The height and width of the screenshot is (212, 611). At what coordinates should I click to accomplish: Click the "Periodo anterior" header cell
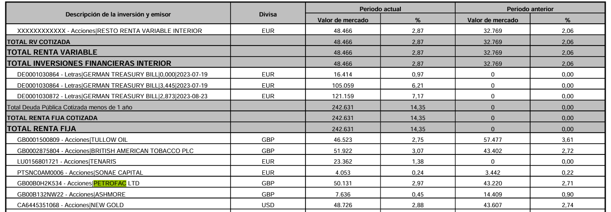(x=530, y=9)
